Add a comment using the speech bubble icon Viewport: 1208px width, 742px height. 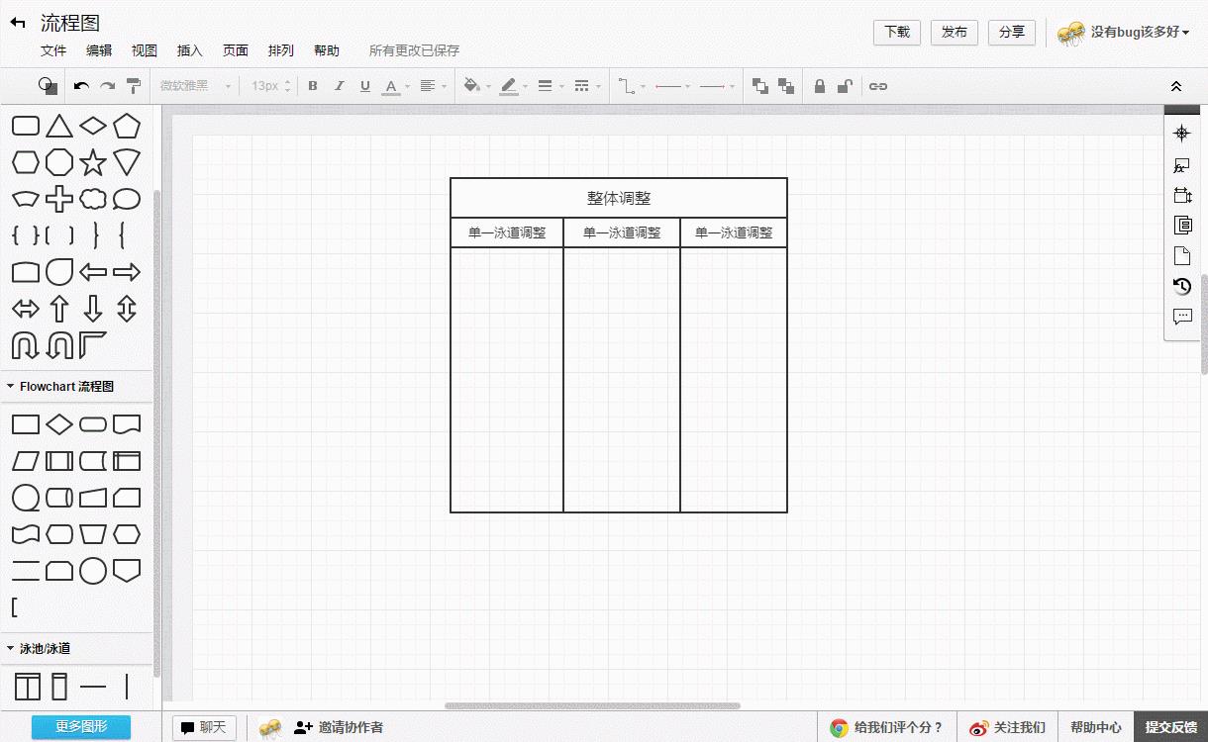pyautogui.click(x=1181, y=316)
